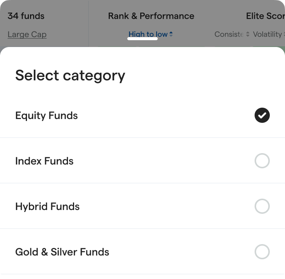The height and width of the screenshot is (279, 285).
Task: Click the Select category heading
Action: pos(70,75)
